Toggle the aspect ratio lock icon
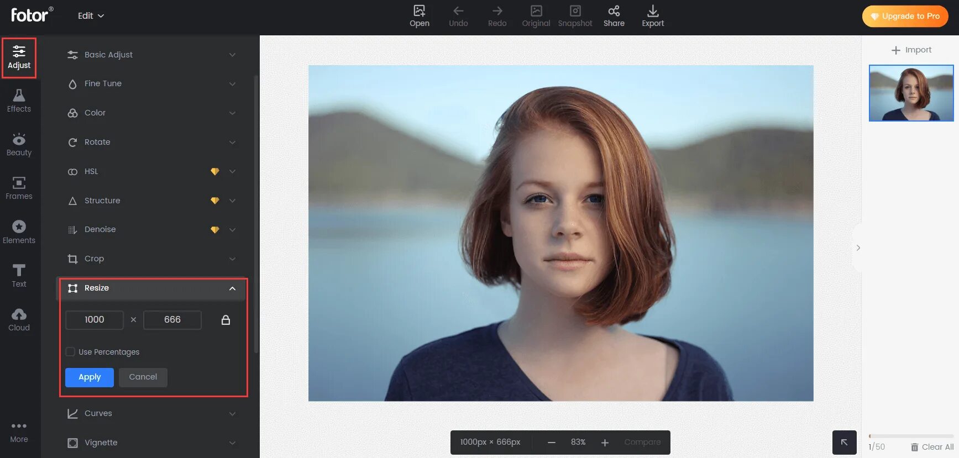959x458 pixels. (x=226, y=320)
